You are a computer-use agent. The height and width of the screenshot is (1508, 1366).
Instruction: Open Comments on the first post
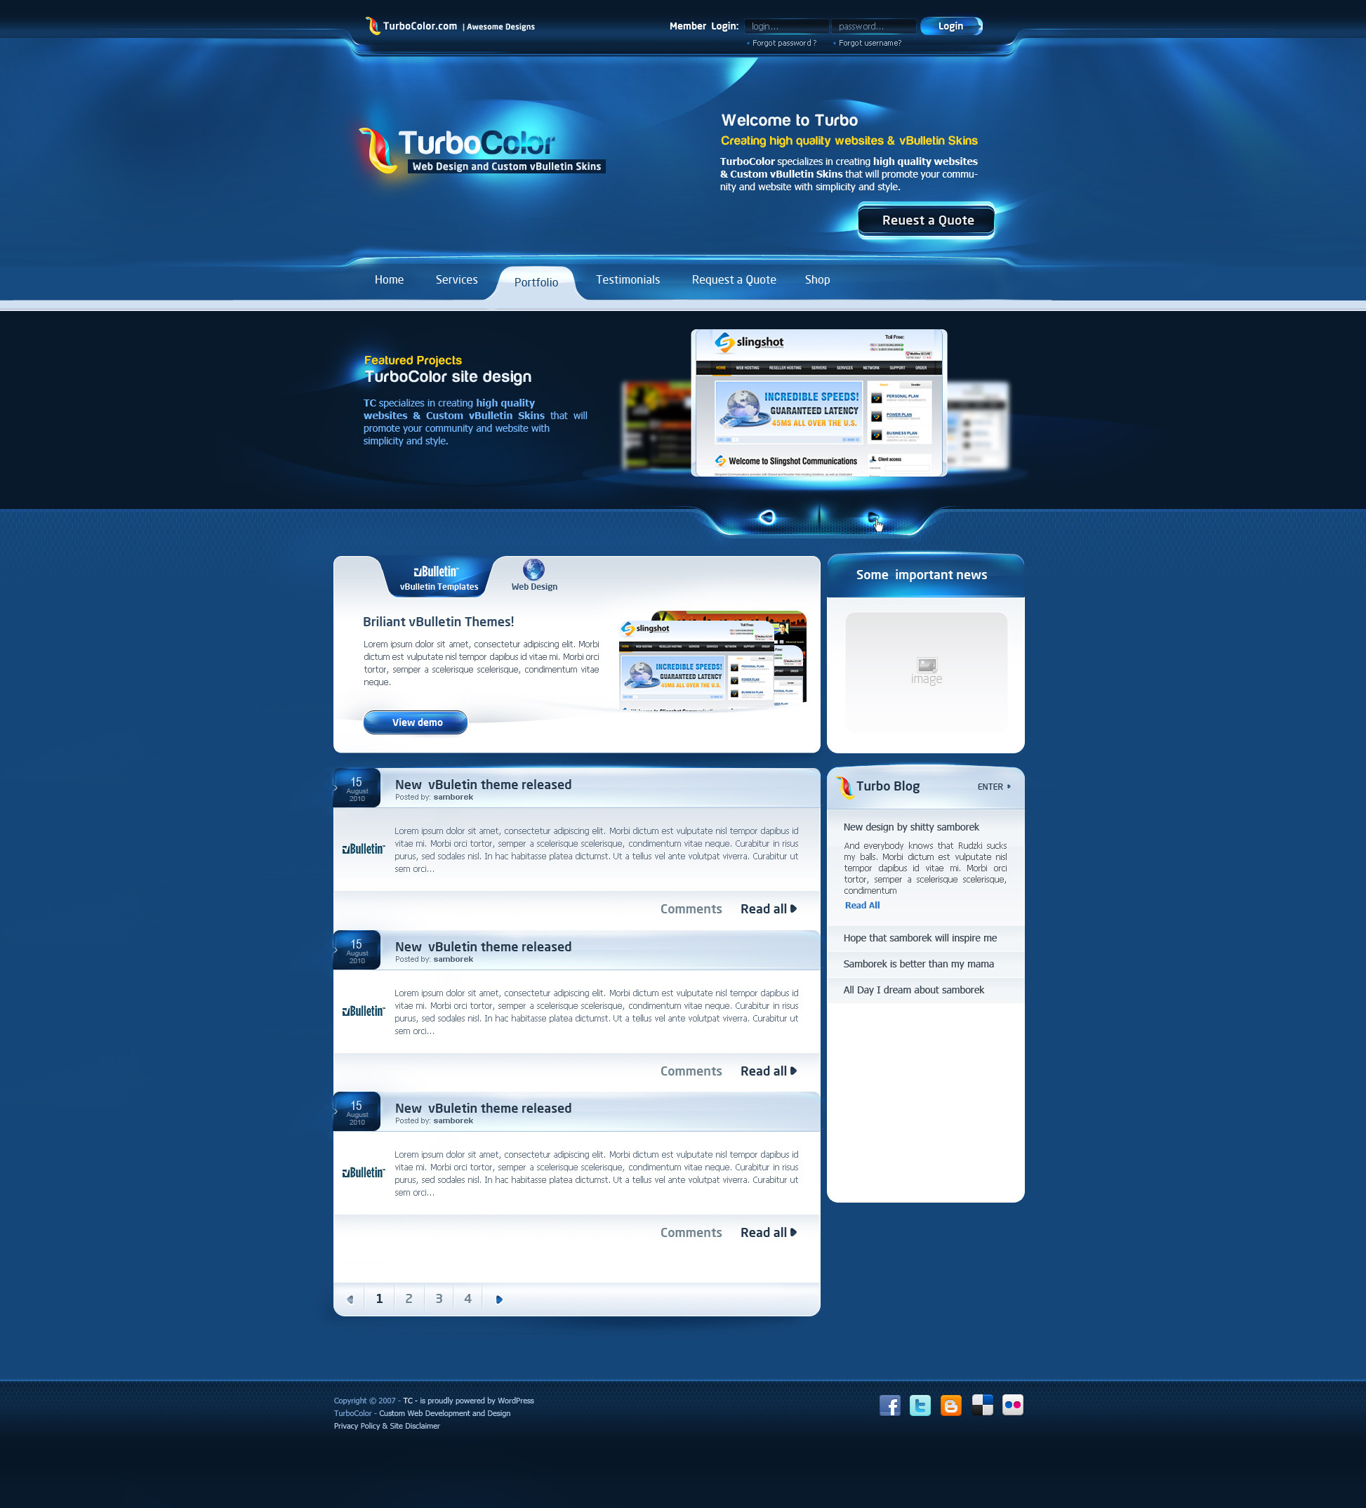tap(691, 909)
